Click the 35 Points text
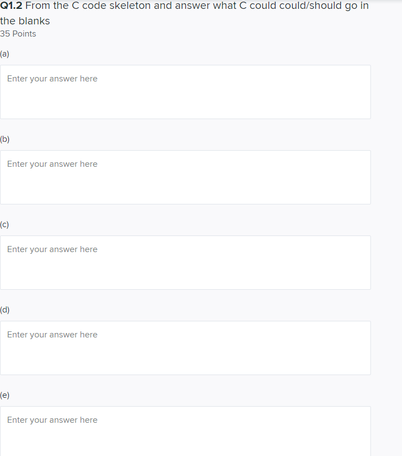402x456 pixels. (18, 34)
